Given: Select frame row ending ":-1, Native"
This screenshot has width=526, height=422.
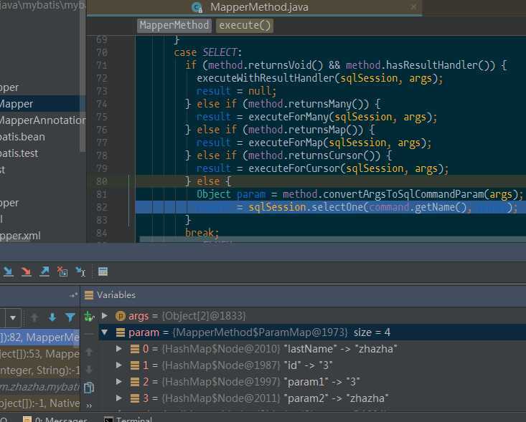Looking at the screenshot, I should click(x=40, y=403).
